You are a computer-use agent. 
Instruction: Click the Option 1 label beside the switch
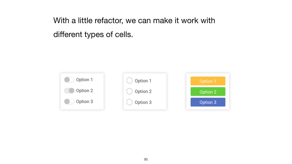click(84, 80)
